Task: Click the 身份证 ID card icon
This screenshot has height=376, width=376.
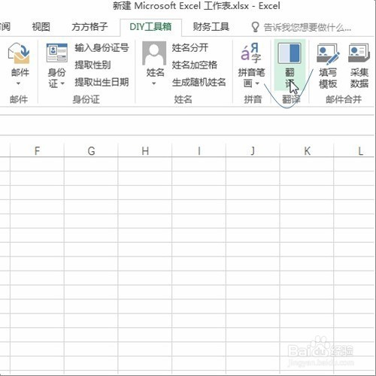Action: pos(57,53)
